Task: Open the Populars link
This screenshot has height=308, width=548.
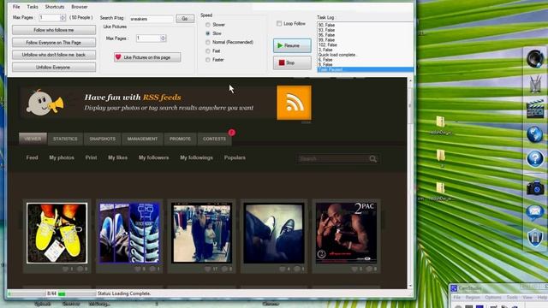Action: [235, 157]
